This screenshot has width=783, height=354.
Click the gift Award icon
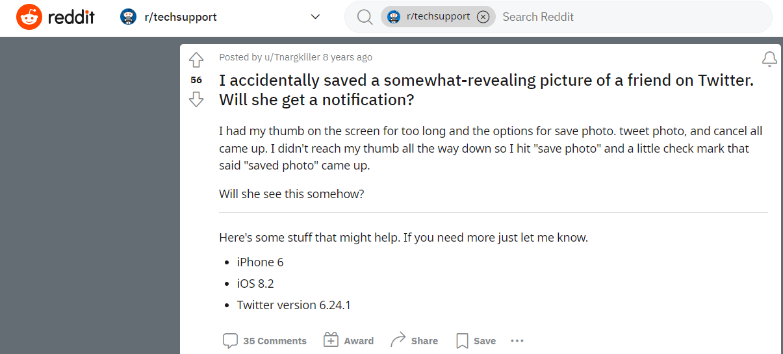click(331, 340)
